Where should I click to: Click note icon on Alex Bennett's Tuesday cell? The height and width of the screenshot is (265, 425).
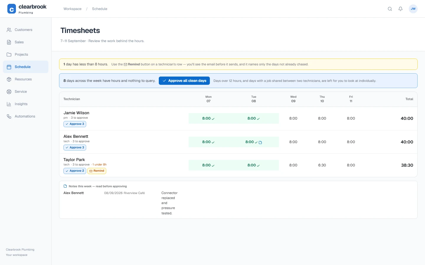click(x=260, y=143)
